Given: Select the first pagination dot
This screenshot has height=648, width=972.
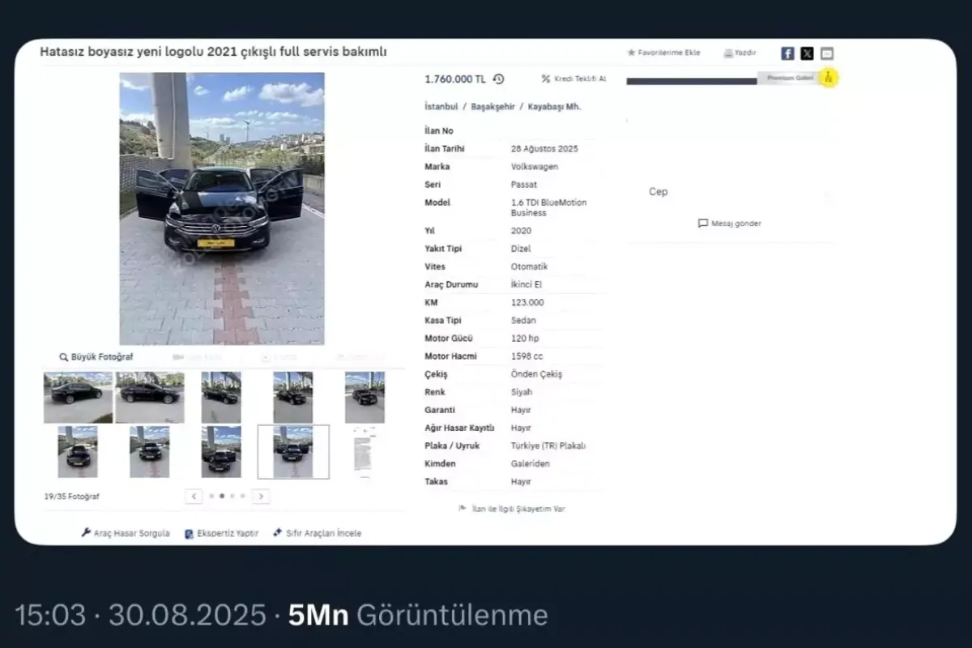Looking at the screenshot, I should pos(212,496).
